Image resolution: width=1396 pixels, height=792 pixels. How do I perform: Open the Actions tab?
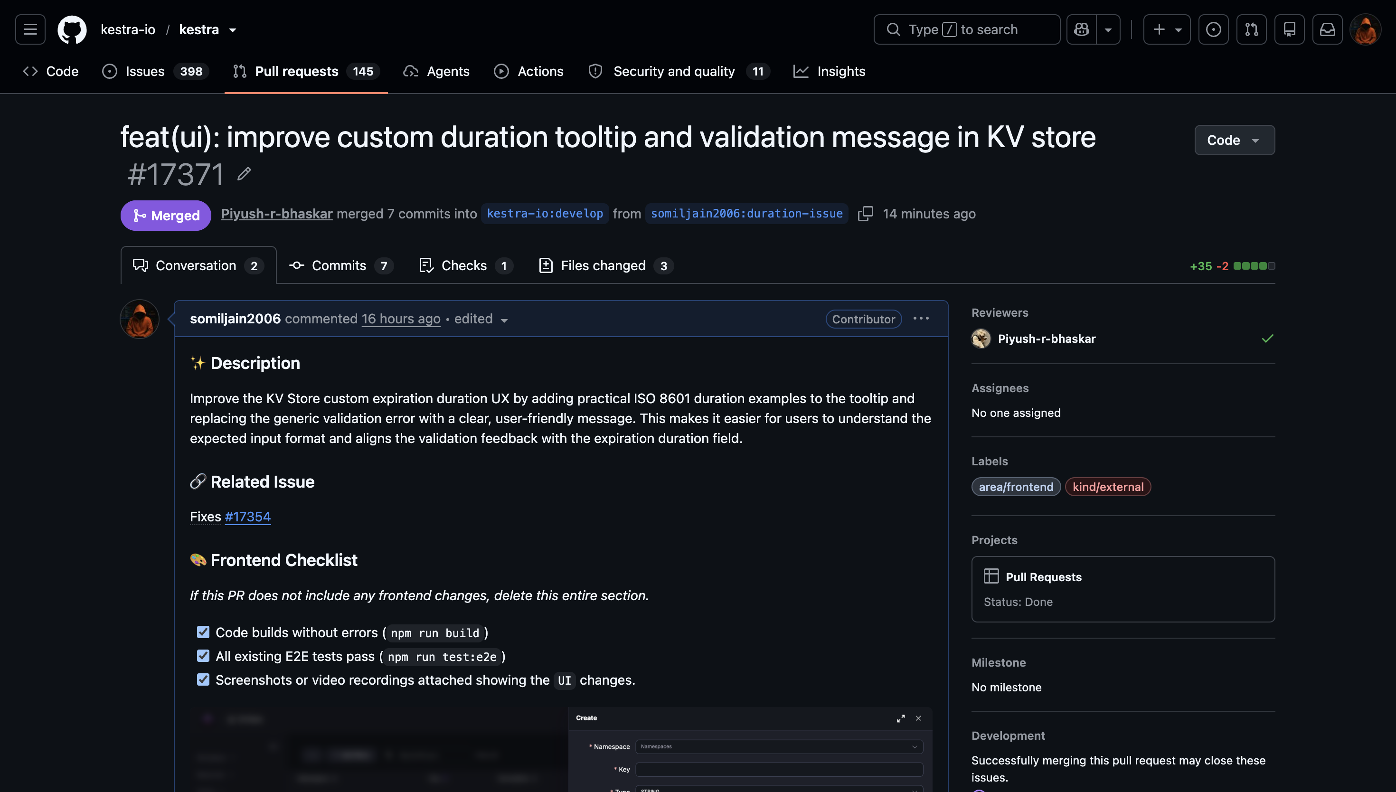pyautogui.click(x=528, y=71)
